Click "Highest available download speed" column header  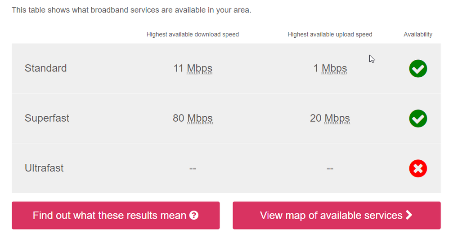click(x=193, y=35)
